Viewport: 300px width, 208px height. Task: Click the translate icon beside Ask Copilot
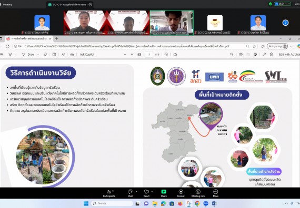[x=72, y=55]
